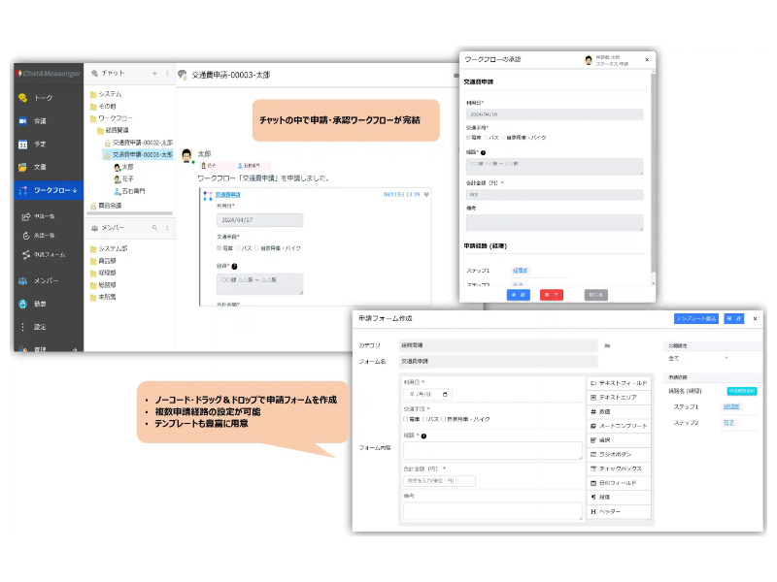
Task: Click the plus icon in チャット panel header
Action: tap(154, 74)
